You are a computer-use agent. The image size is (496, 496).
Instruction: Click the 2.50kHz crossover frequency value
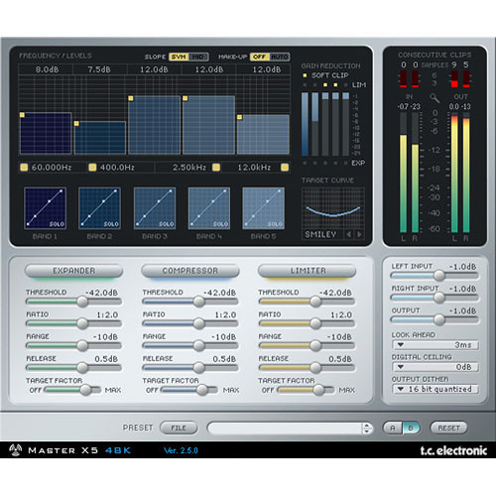[x=189, y=168]
